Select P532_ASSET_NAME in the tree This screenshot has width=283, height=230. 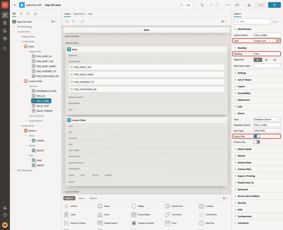coord(46,66)
